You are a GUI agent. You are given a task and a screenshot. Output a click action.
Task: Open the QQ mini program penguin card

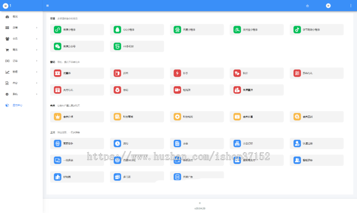137,30
